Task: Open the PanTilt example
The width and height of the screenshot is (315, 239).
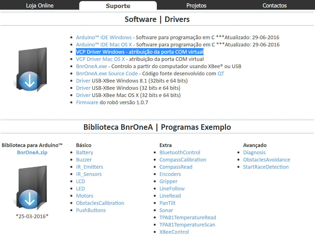Action: [x=167, y=203]
